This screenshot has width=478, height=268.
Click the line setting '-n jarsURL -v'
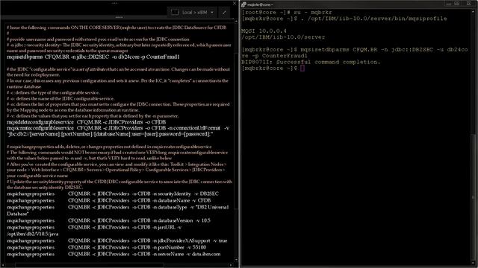94,227
